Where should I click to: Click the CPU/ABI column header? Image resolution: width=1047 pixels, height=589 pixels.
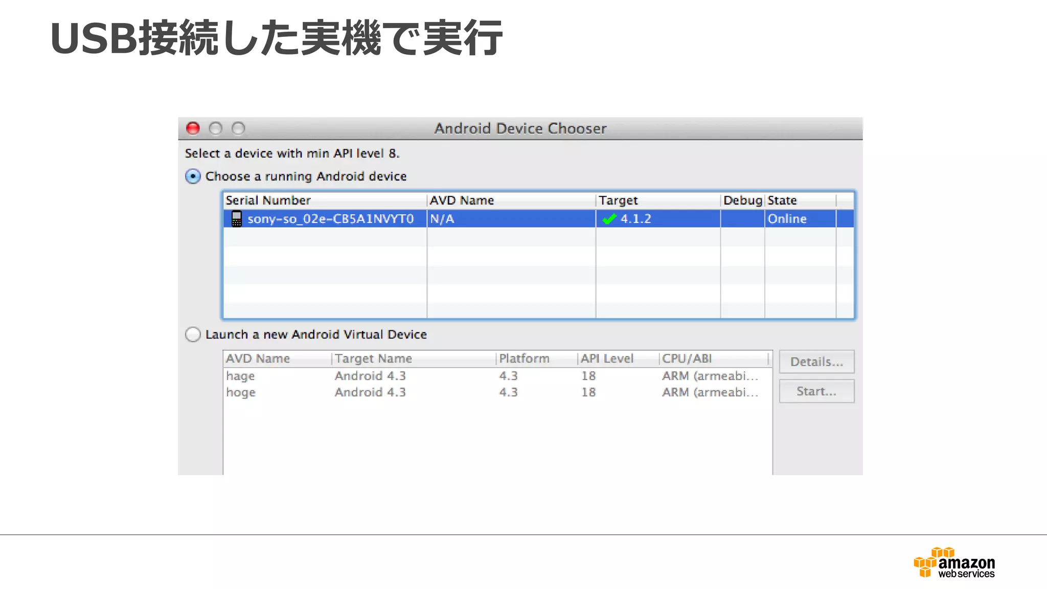click(686, 358)
